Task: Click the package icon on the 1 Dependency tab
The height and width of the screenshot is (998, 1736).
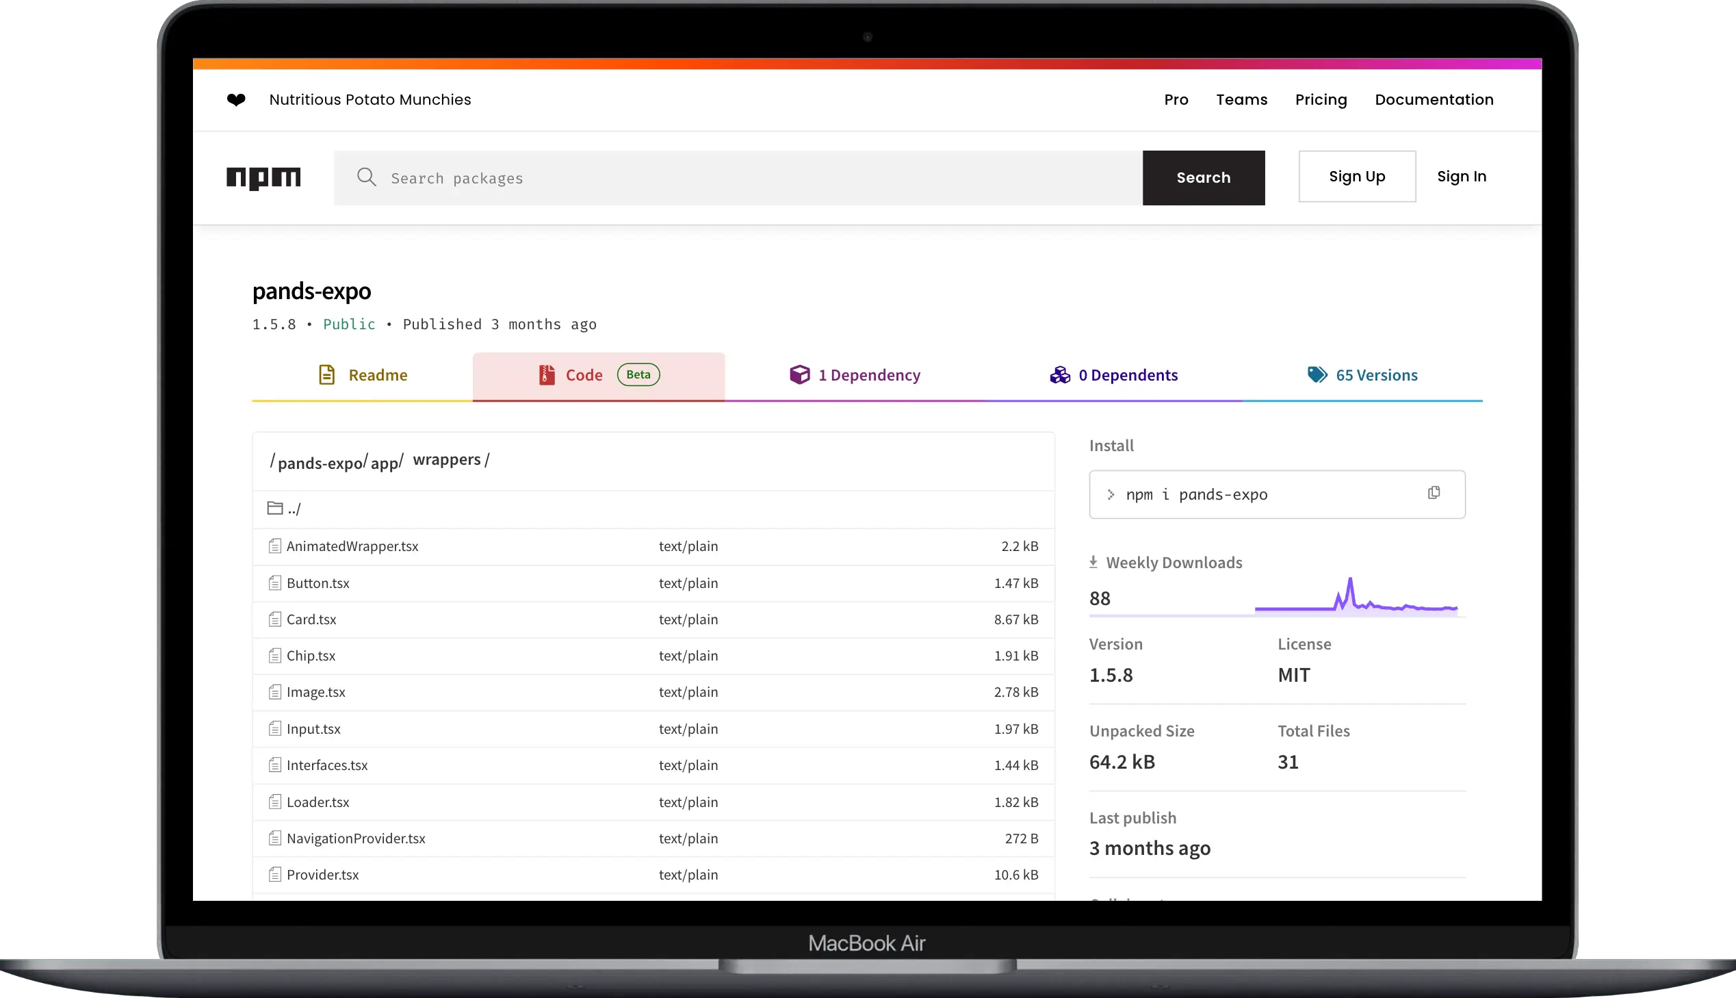Action: pos(799,374)
